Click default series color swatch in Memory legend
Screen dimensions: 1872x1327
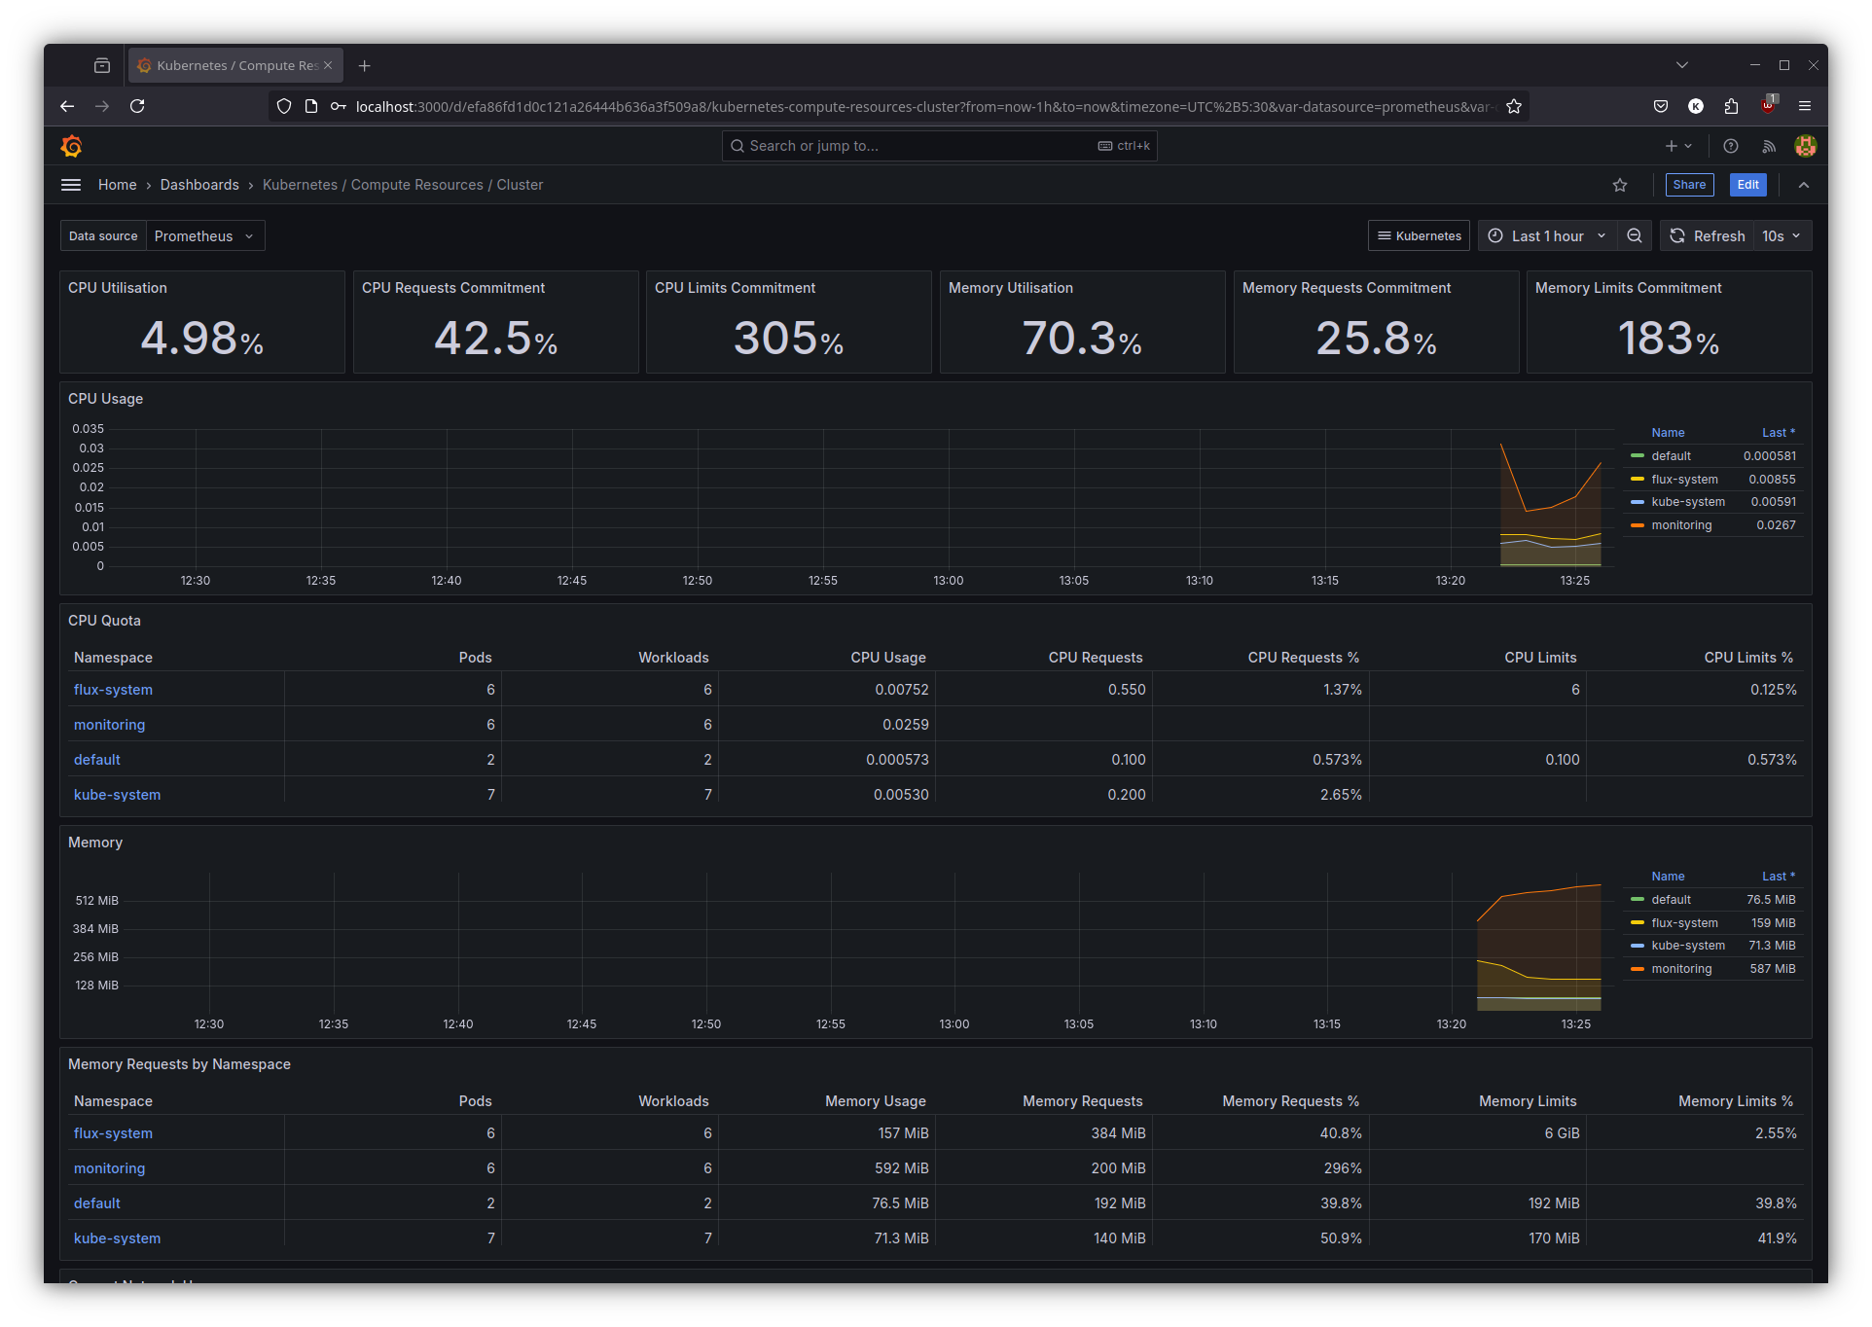click(x=1638, y=900)
